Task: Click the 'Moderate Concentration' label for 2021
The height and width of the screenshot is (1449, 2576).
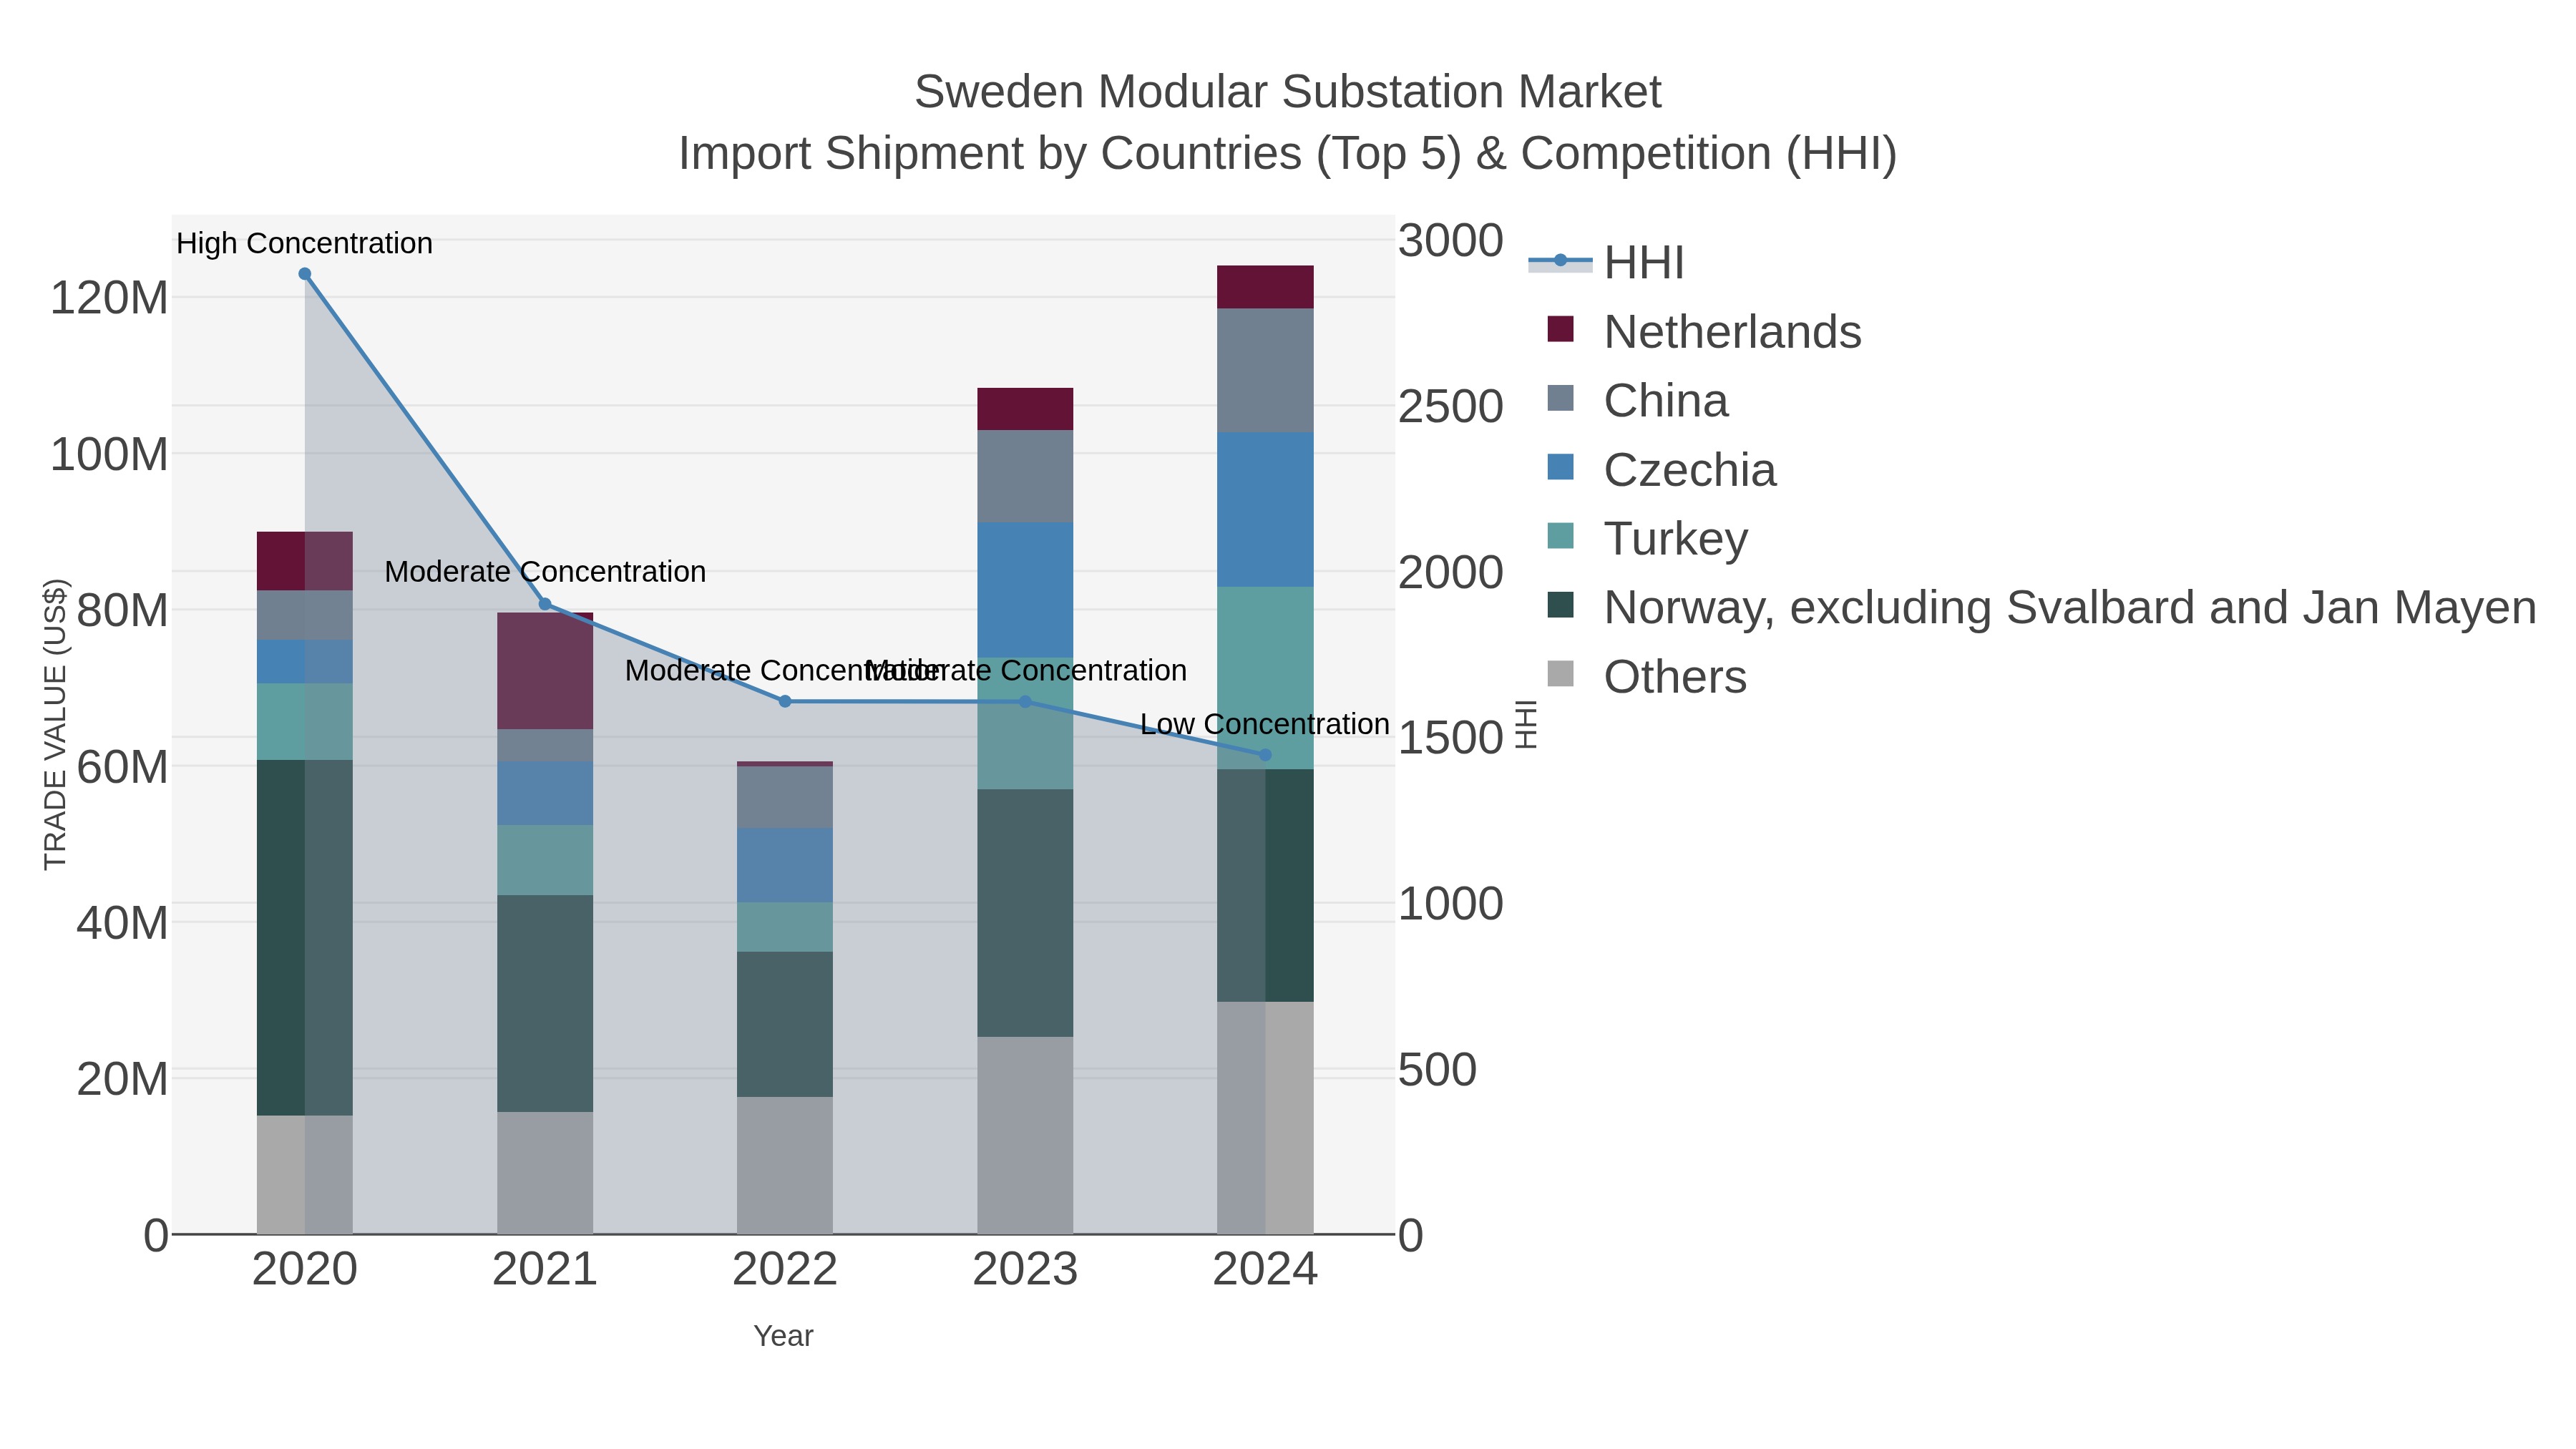Action: click(545, 572)
